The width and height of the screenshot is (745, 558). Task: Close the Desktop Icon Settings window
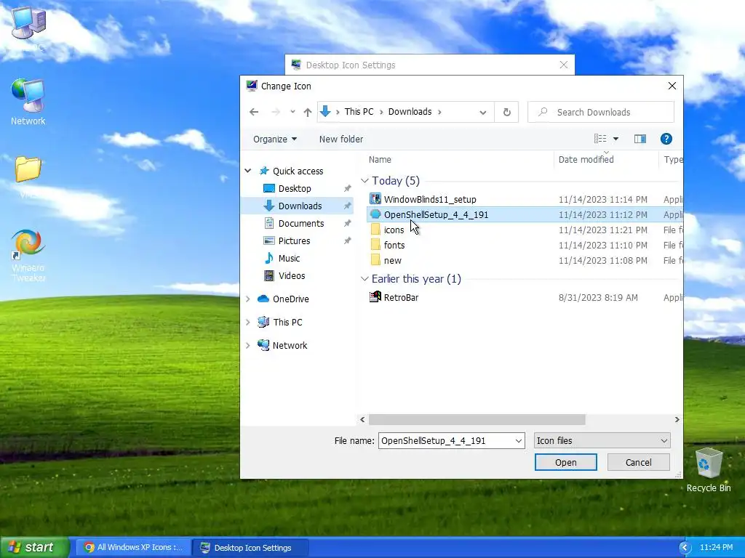click(x=564, y=65)
